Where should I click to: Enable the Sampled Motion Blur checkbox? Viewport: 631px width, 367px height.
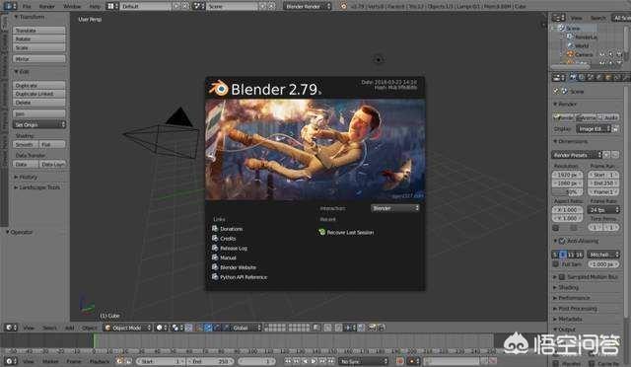[562, 277]
